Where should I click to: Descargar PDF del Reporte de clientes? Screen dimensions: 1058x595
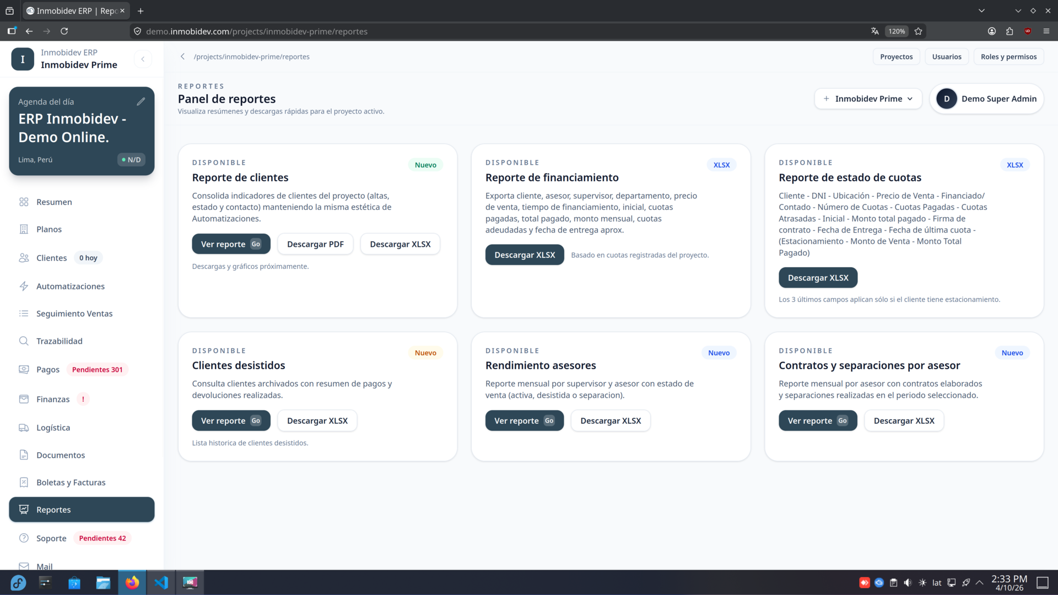pyautogui.click(x=315, y=244)
